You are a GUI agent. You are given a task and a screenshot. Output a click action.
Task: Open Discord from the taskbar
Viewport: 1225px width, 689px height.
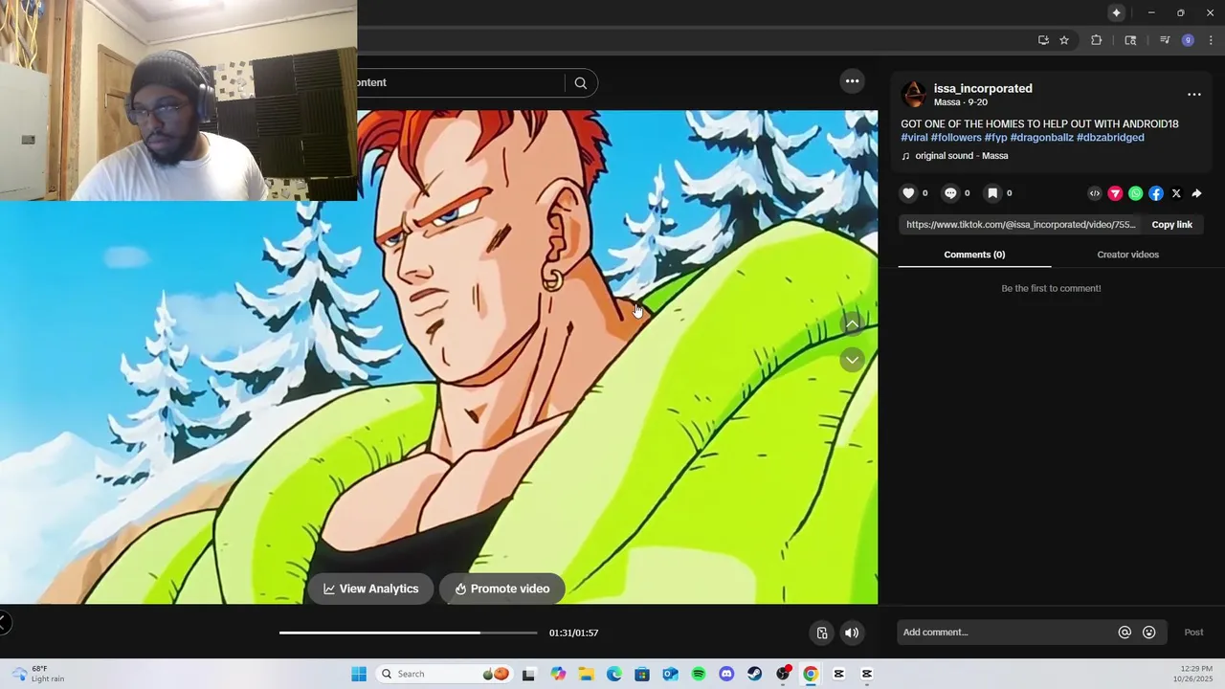pyautogui.click(x=726, y=674)
